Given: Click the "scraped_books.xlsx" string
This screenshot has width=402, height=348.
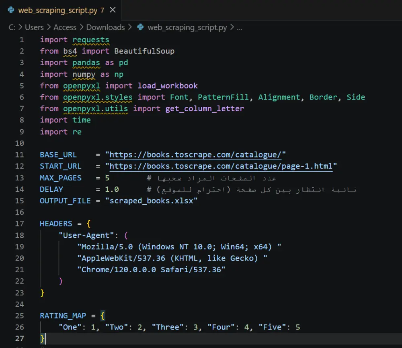Looking at the screenshot, I should [151, 201].
